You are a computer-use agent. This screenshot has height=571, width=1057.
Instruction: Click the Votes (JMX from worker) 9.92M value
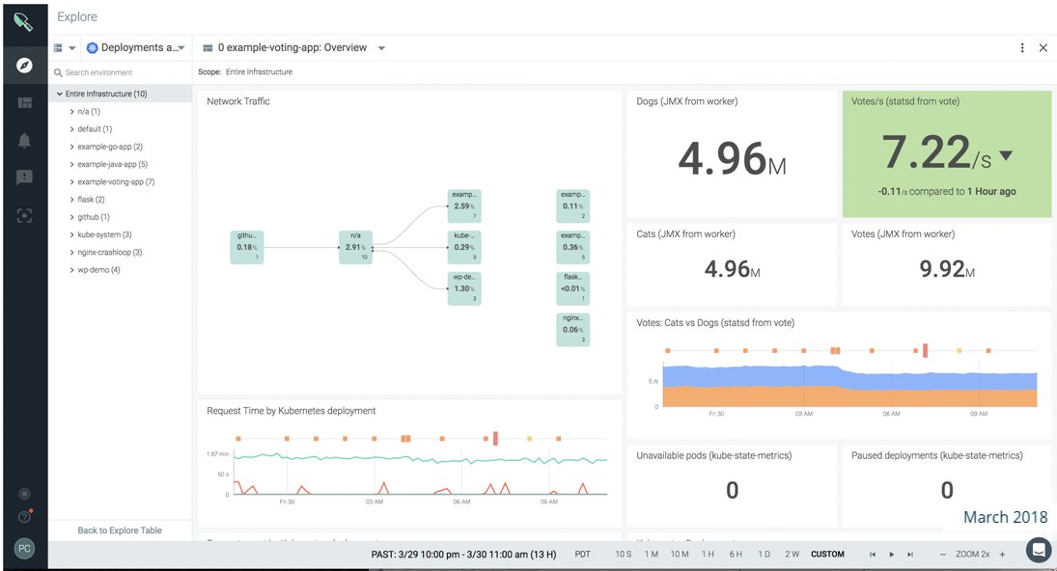click(x=946, y=269)
